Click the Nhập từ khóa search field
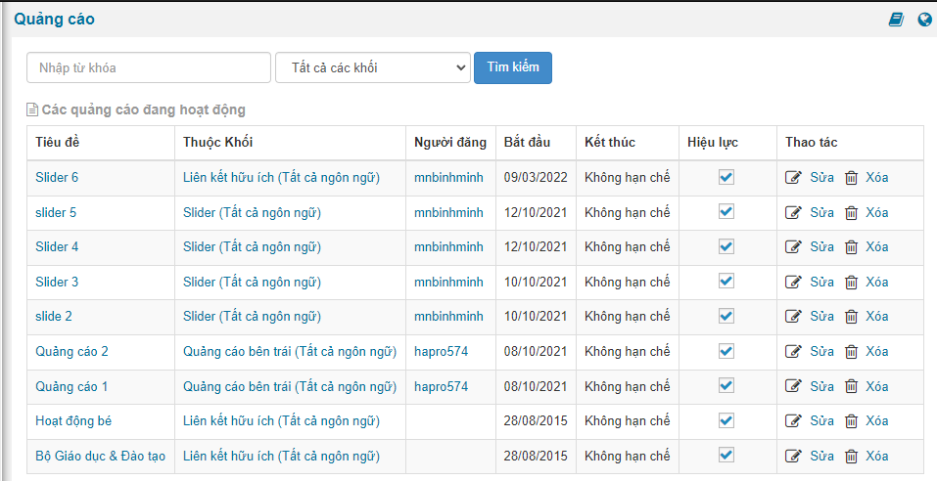 pyautogui.click(x=149, y=68)
